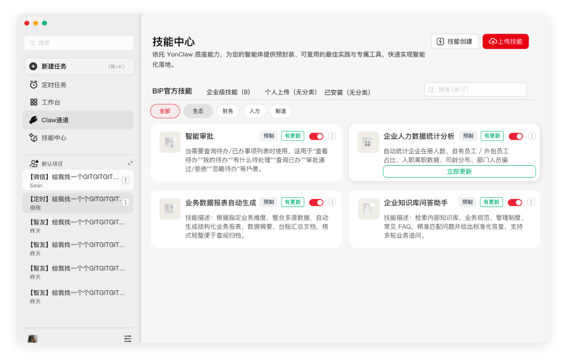Click the user avatar at bottom left
Image resolution: width=566 pixels, height=363 pixels.
(33, 339)
